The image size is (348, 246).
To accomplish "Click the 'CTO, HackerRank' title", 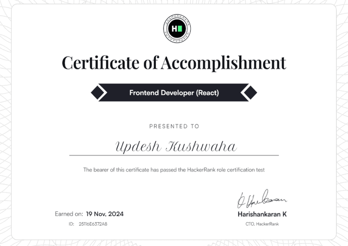I will (262, 224).
